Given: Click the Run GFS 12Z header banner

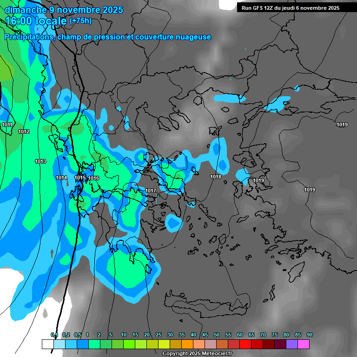Looking at the screenshot, I should pyautogui.click(x=291, y=8).
